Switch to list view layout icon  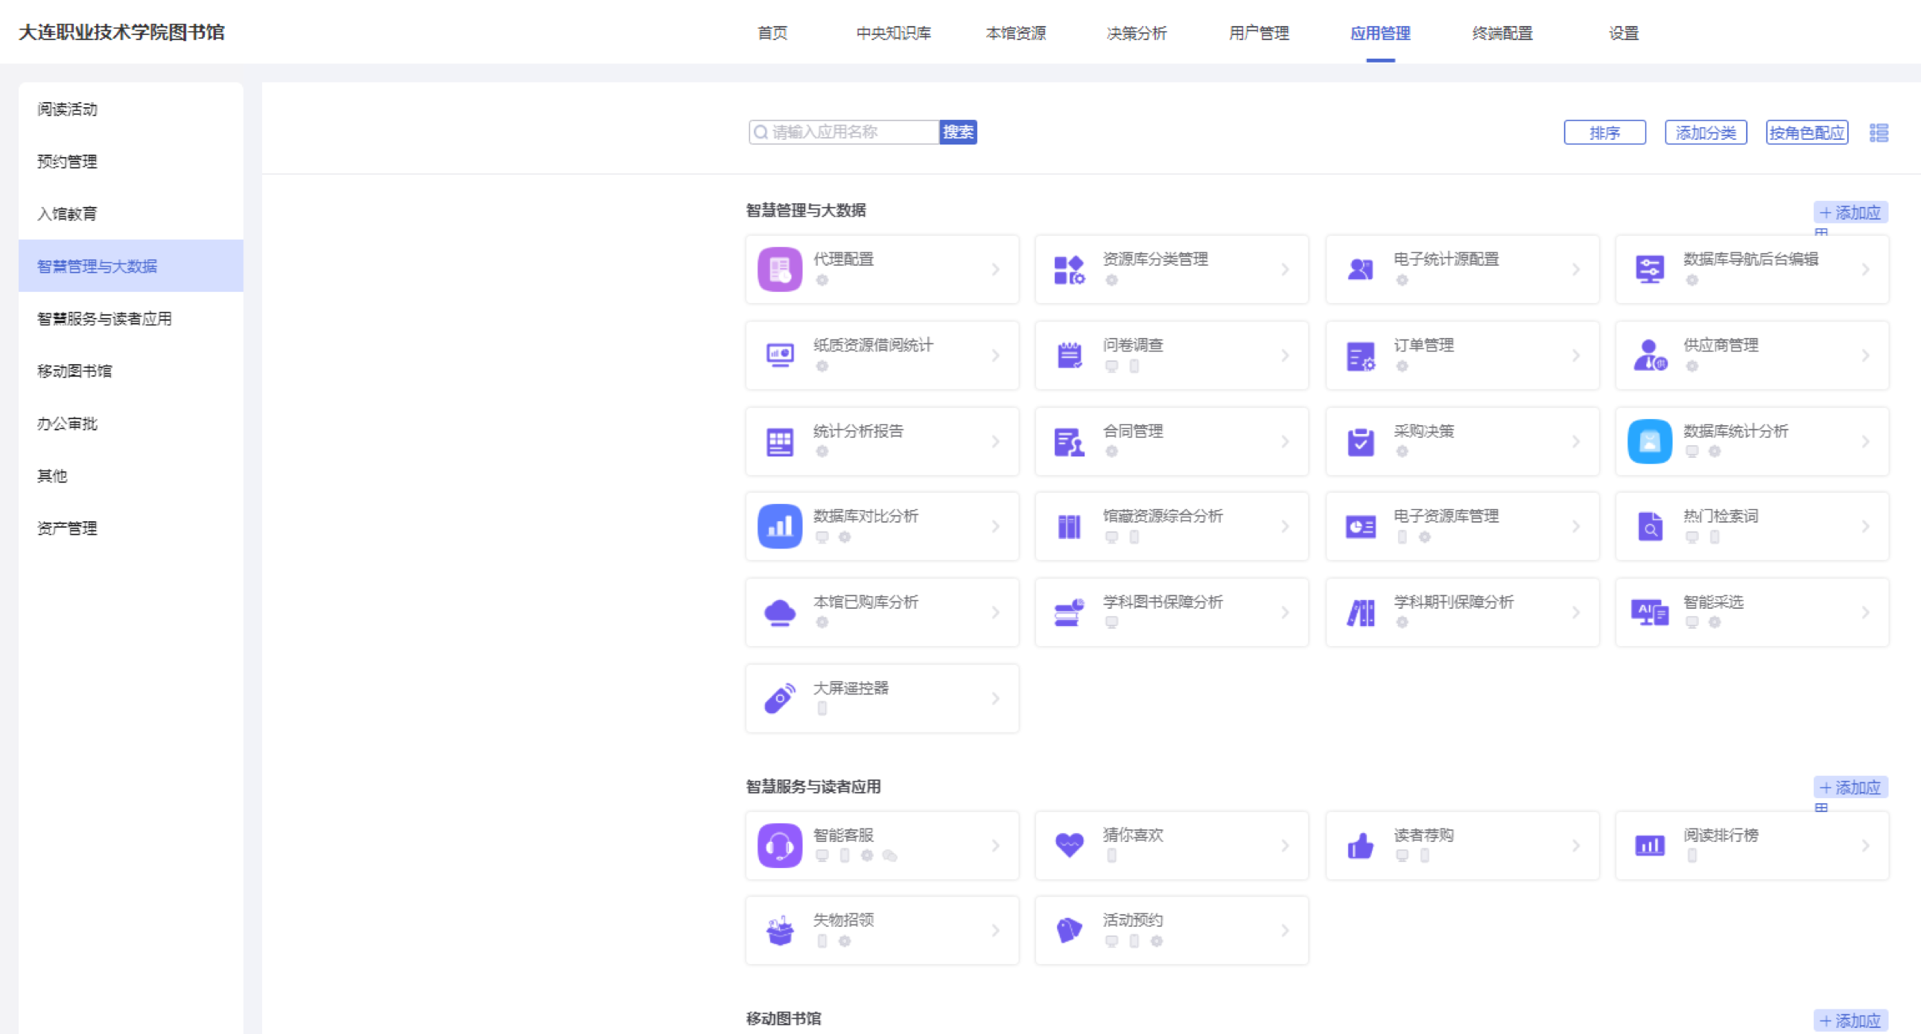1879,133
